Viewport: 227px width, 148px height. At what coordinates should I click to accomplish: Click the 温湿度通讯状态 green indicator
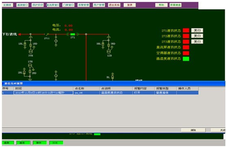click(186, 59)
